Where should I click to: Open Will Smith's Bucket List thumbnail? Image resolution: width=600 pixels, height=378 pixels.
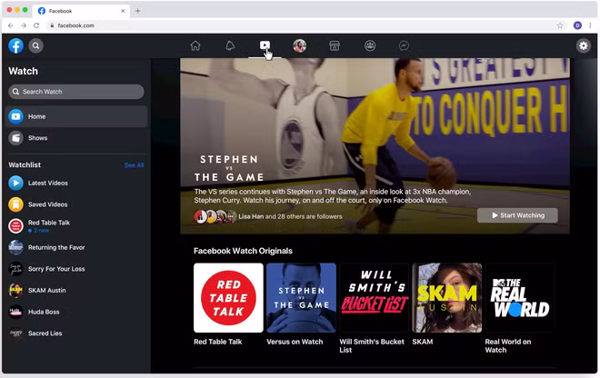coord(374,298)
